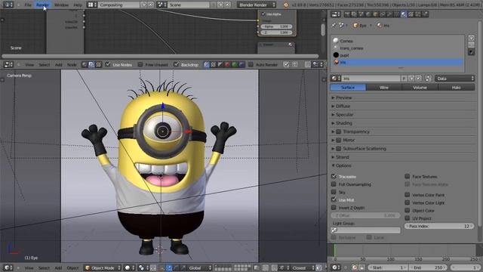The height and width of the screenshot is (272, 483).
Task: Click the Blender logo icon in info bar
Action: click(x=285, y=5)
